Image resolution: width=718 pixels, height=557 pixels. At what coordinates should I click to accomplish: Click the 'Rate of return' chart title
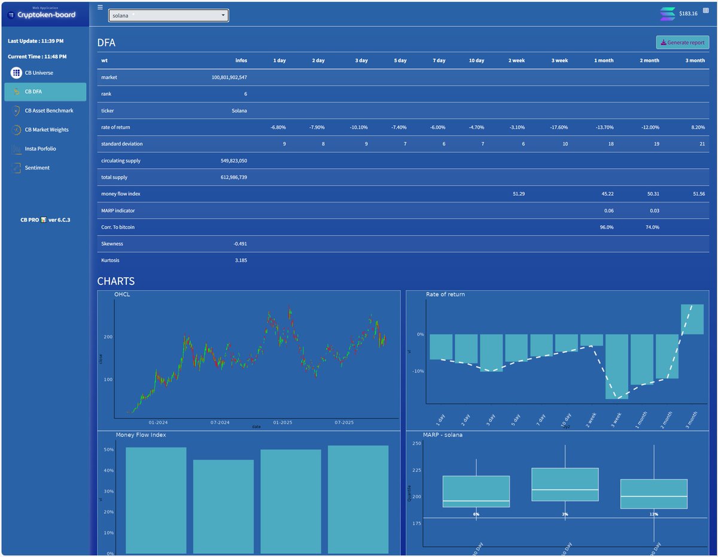click(x=445, y=295)
